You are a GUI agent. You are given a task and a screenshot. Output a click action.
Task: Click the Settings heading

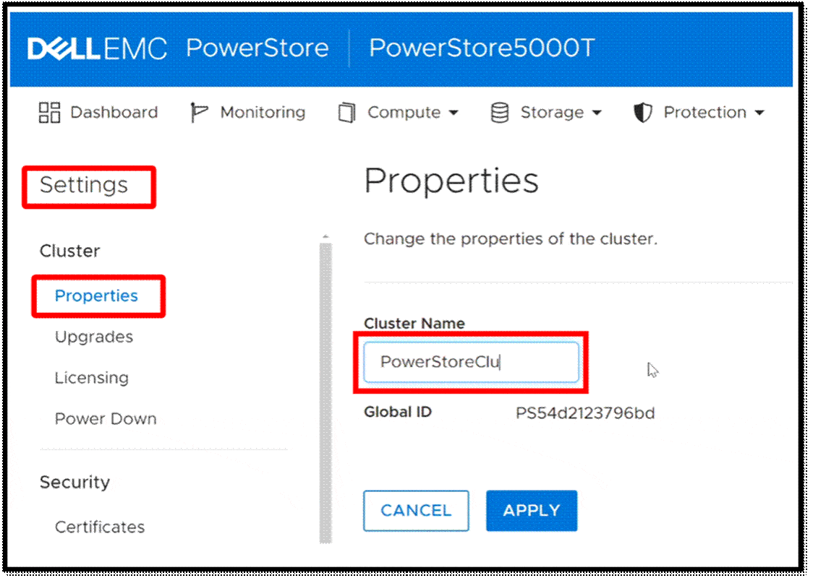click(x=84, y=186)
